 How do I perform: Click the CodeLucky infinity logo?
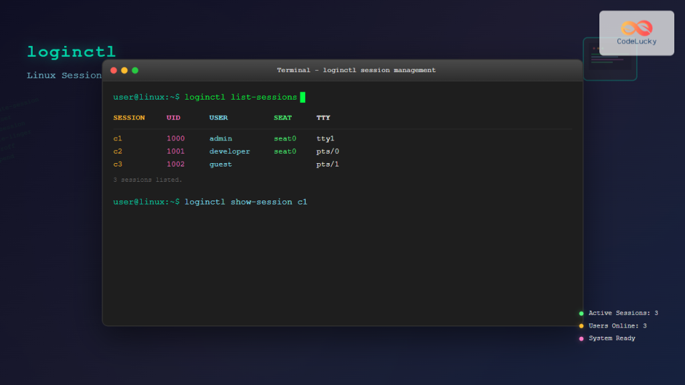635,28
